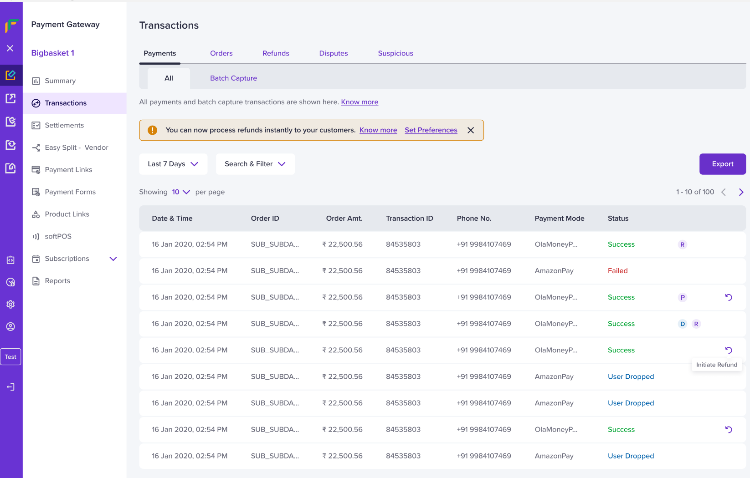Open the Last 7 Days dropdown

(173, 164)
